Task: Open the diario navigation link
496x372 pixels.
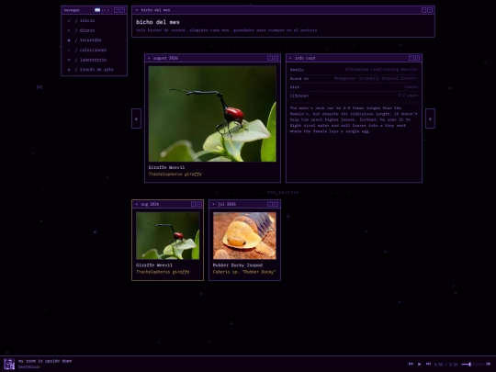Action: point(85,30)
